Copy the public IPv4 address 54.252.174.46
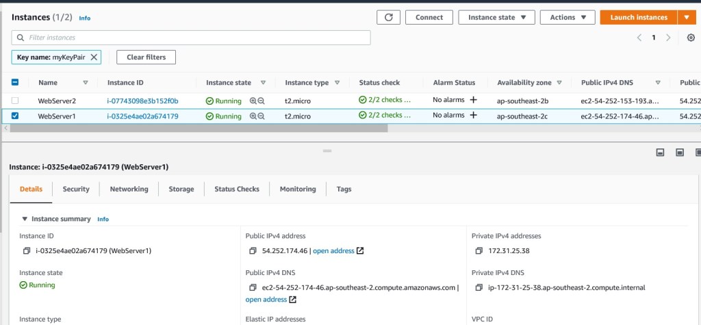This screenshot has height=325, width=701. tap(253, 251)
